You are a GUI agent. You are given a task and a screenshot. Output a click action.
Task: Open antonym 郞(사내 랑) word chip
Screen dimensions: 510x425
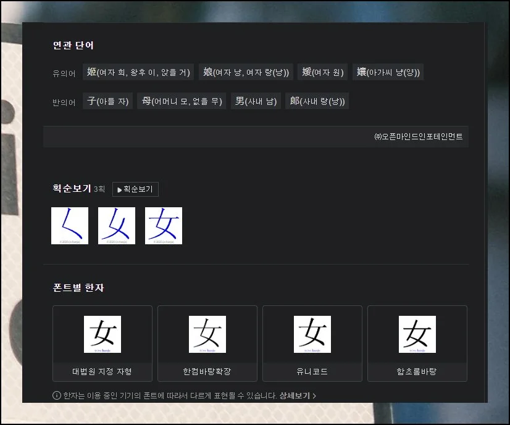[317, 101]
